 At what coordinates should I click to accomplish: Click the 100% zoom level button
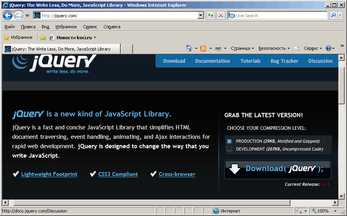(320, 211)
